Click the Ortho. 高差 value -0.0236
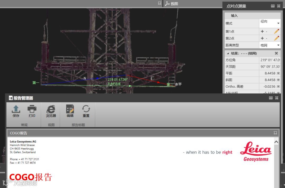 click(x=272, y=87)
